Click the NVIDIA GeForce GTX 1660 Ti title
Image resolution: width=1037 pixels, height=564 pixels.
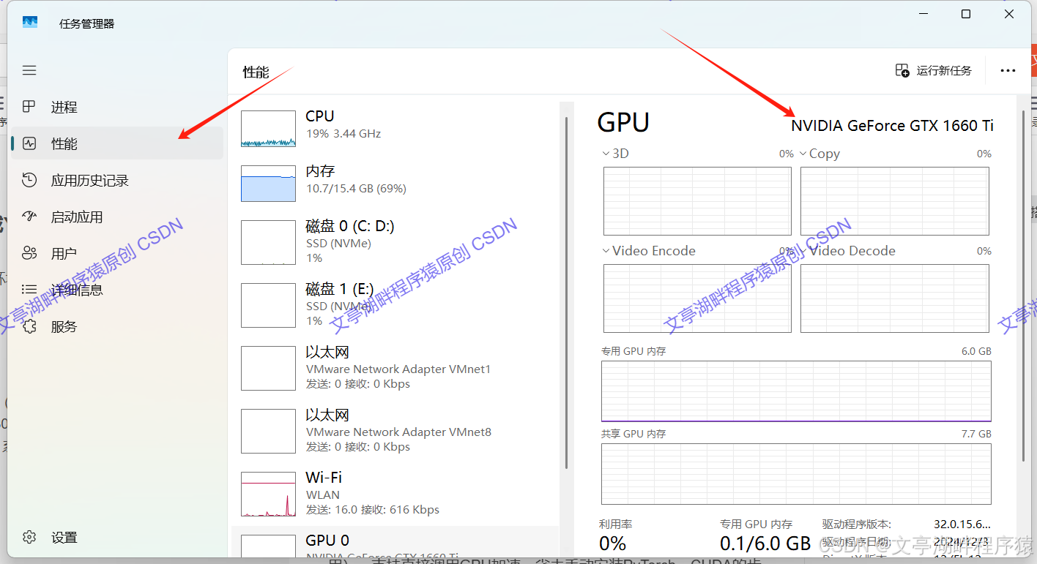click(892, 126)
